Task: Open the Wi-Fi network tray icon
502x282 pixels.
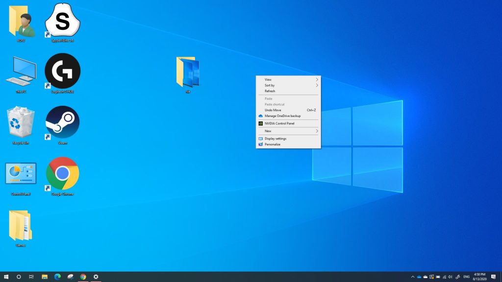Action: coord(444,277)
